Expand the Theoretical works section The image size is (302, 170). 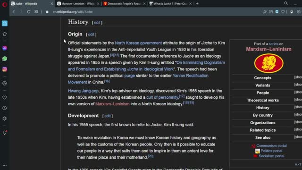click(x=298, y=100)
